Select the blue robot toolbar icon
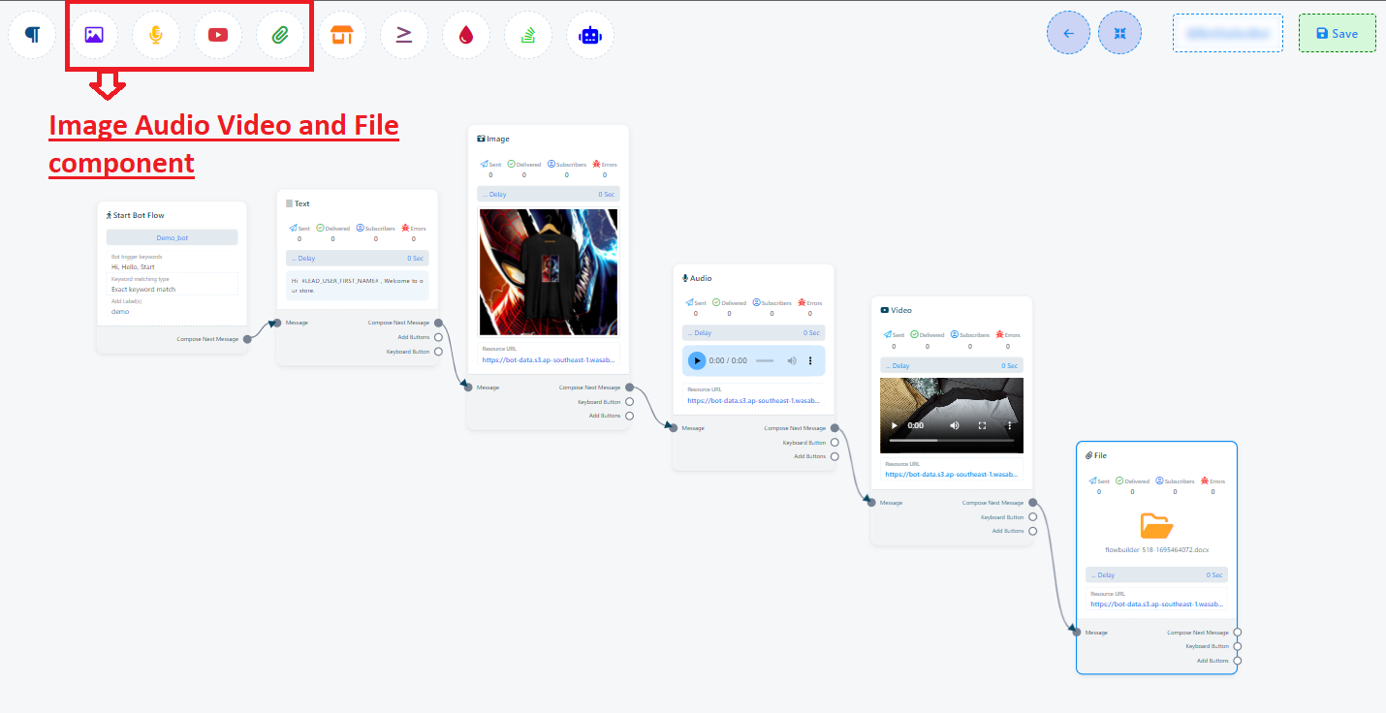This screenshot has height=713, width=1386. (x=590, y=35)
